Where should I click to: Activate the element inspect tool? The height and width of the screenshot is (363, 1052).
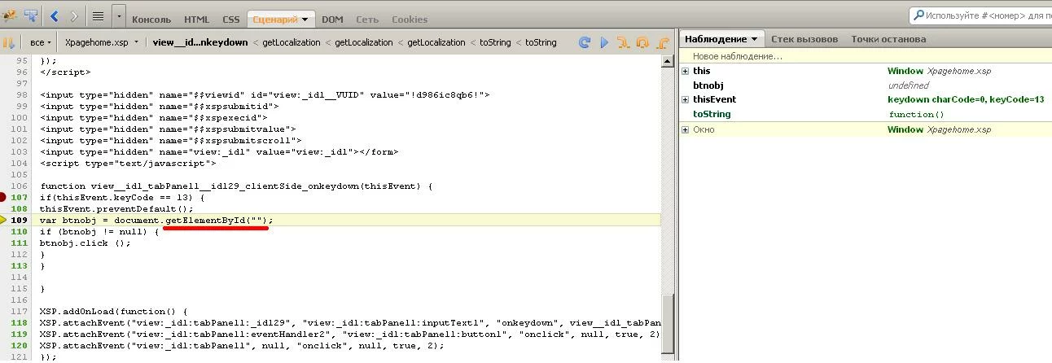[x=31, y=15]
